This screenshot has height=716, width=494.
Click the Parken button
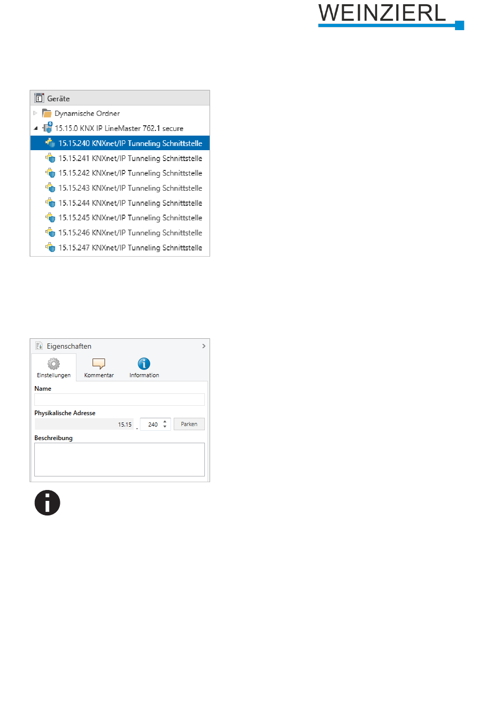[189, 424]
